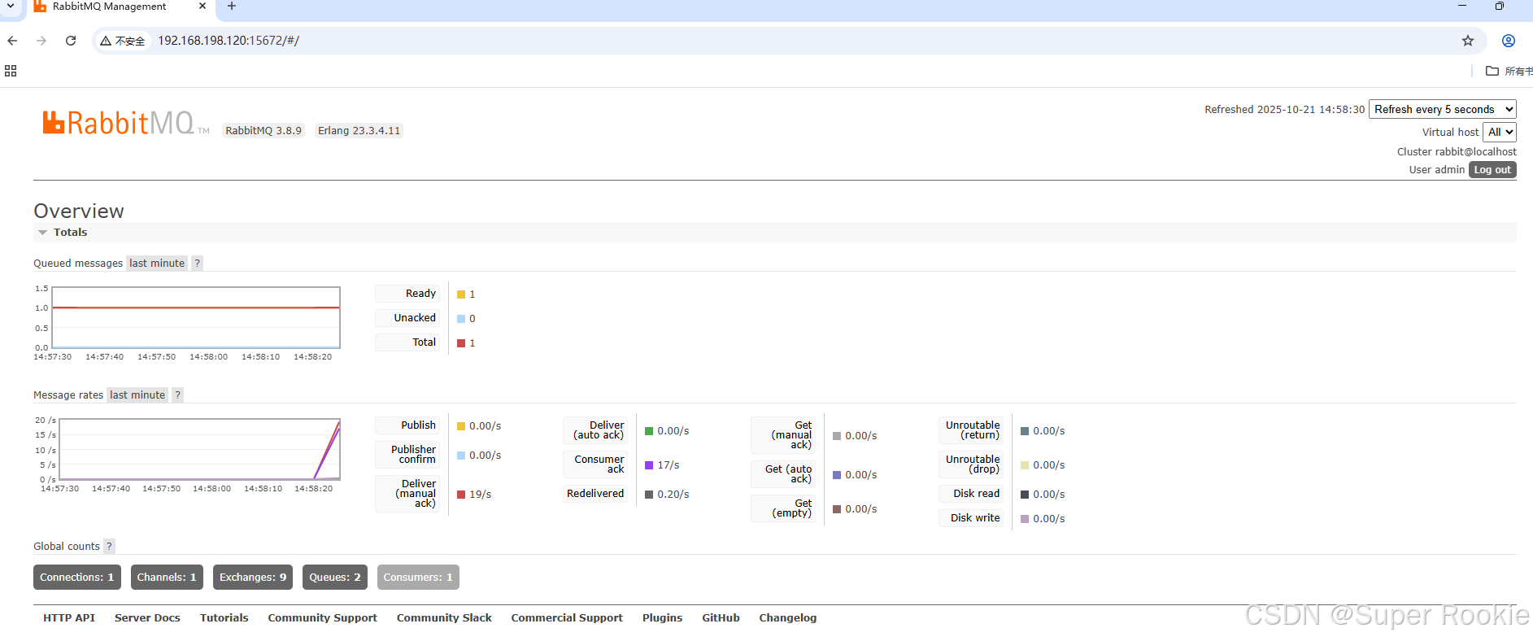Open the browser profile icon
1533x641 pixels.
tap(1509, 41)
